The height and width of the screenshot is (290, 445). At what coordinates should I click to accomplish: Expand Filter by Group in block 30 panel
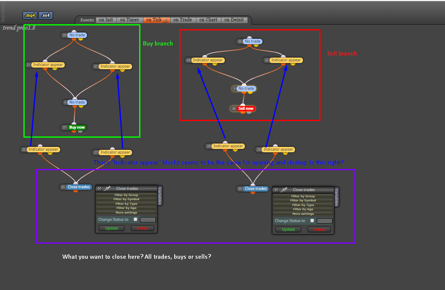[303, 196]
